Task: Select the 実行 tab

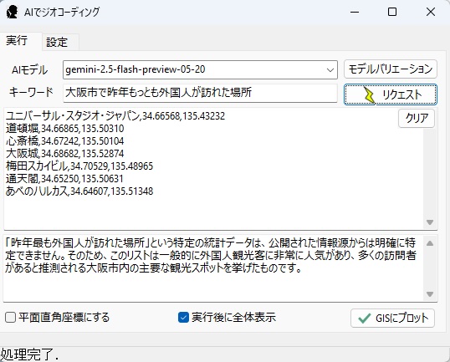Action: [x=17, y=40]
